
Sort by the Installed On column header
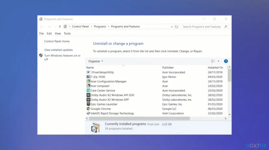pyautogui.click(x=215, y=68)
